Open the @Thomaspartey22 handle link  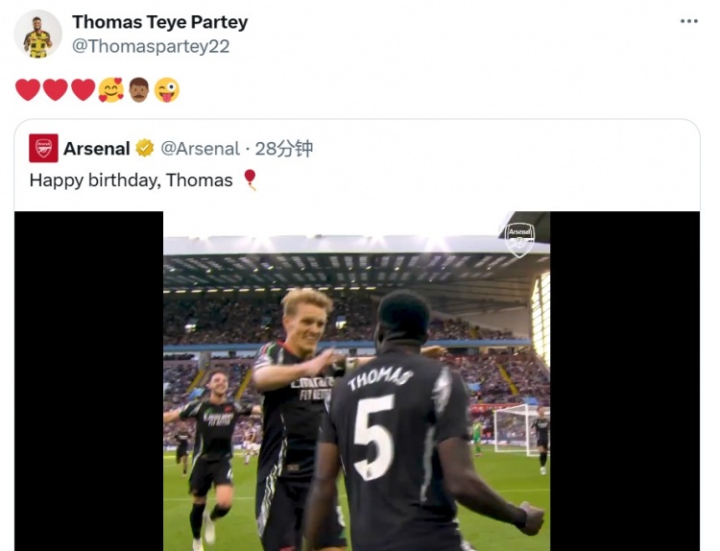coord(151,46)
